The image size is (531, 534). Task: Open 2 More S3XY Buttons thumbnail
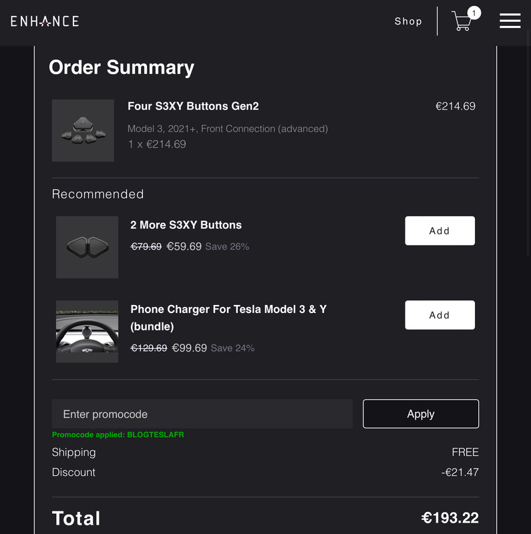point(87,247)
